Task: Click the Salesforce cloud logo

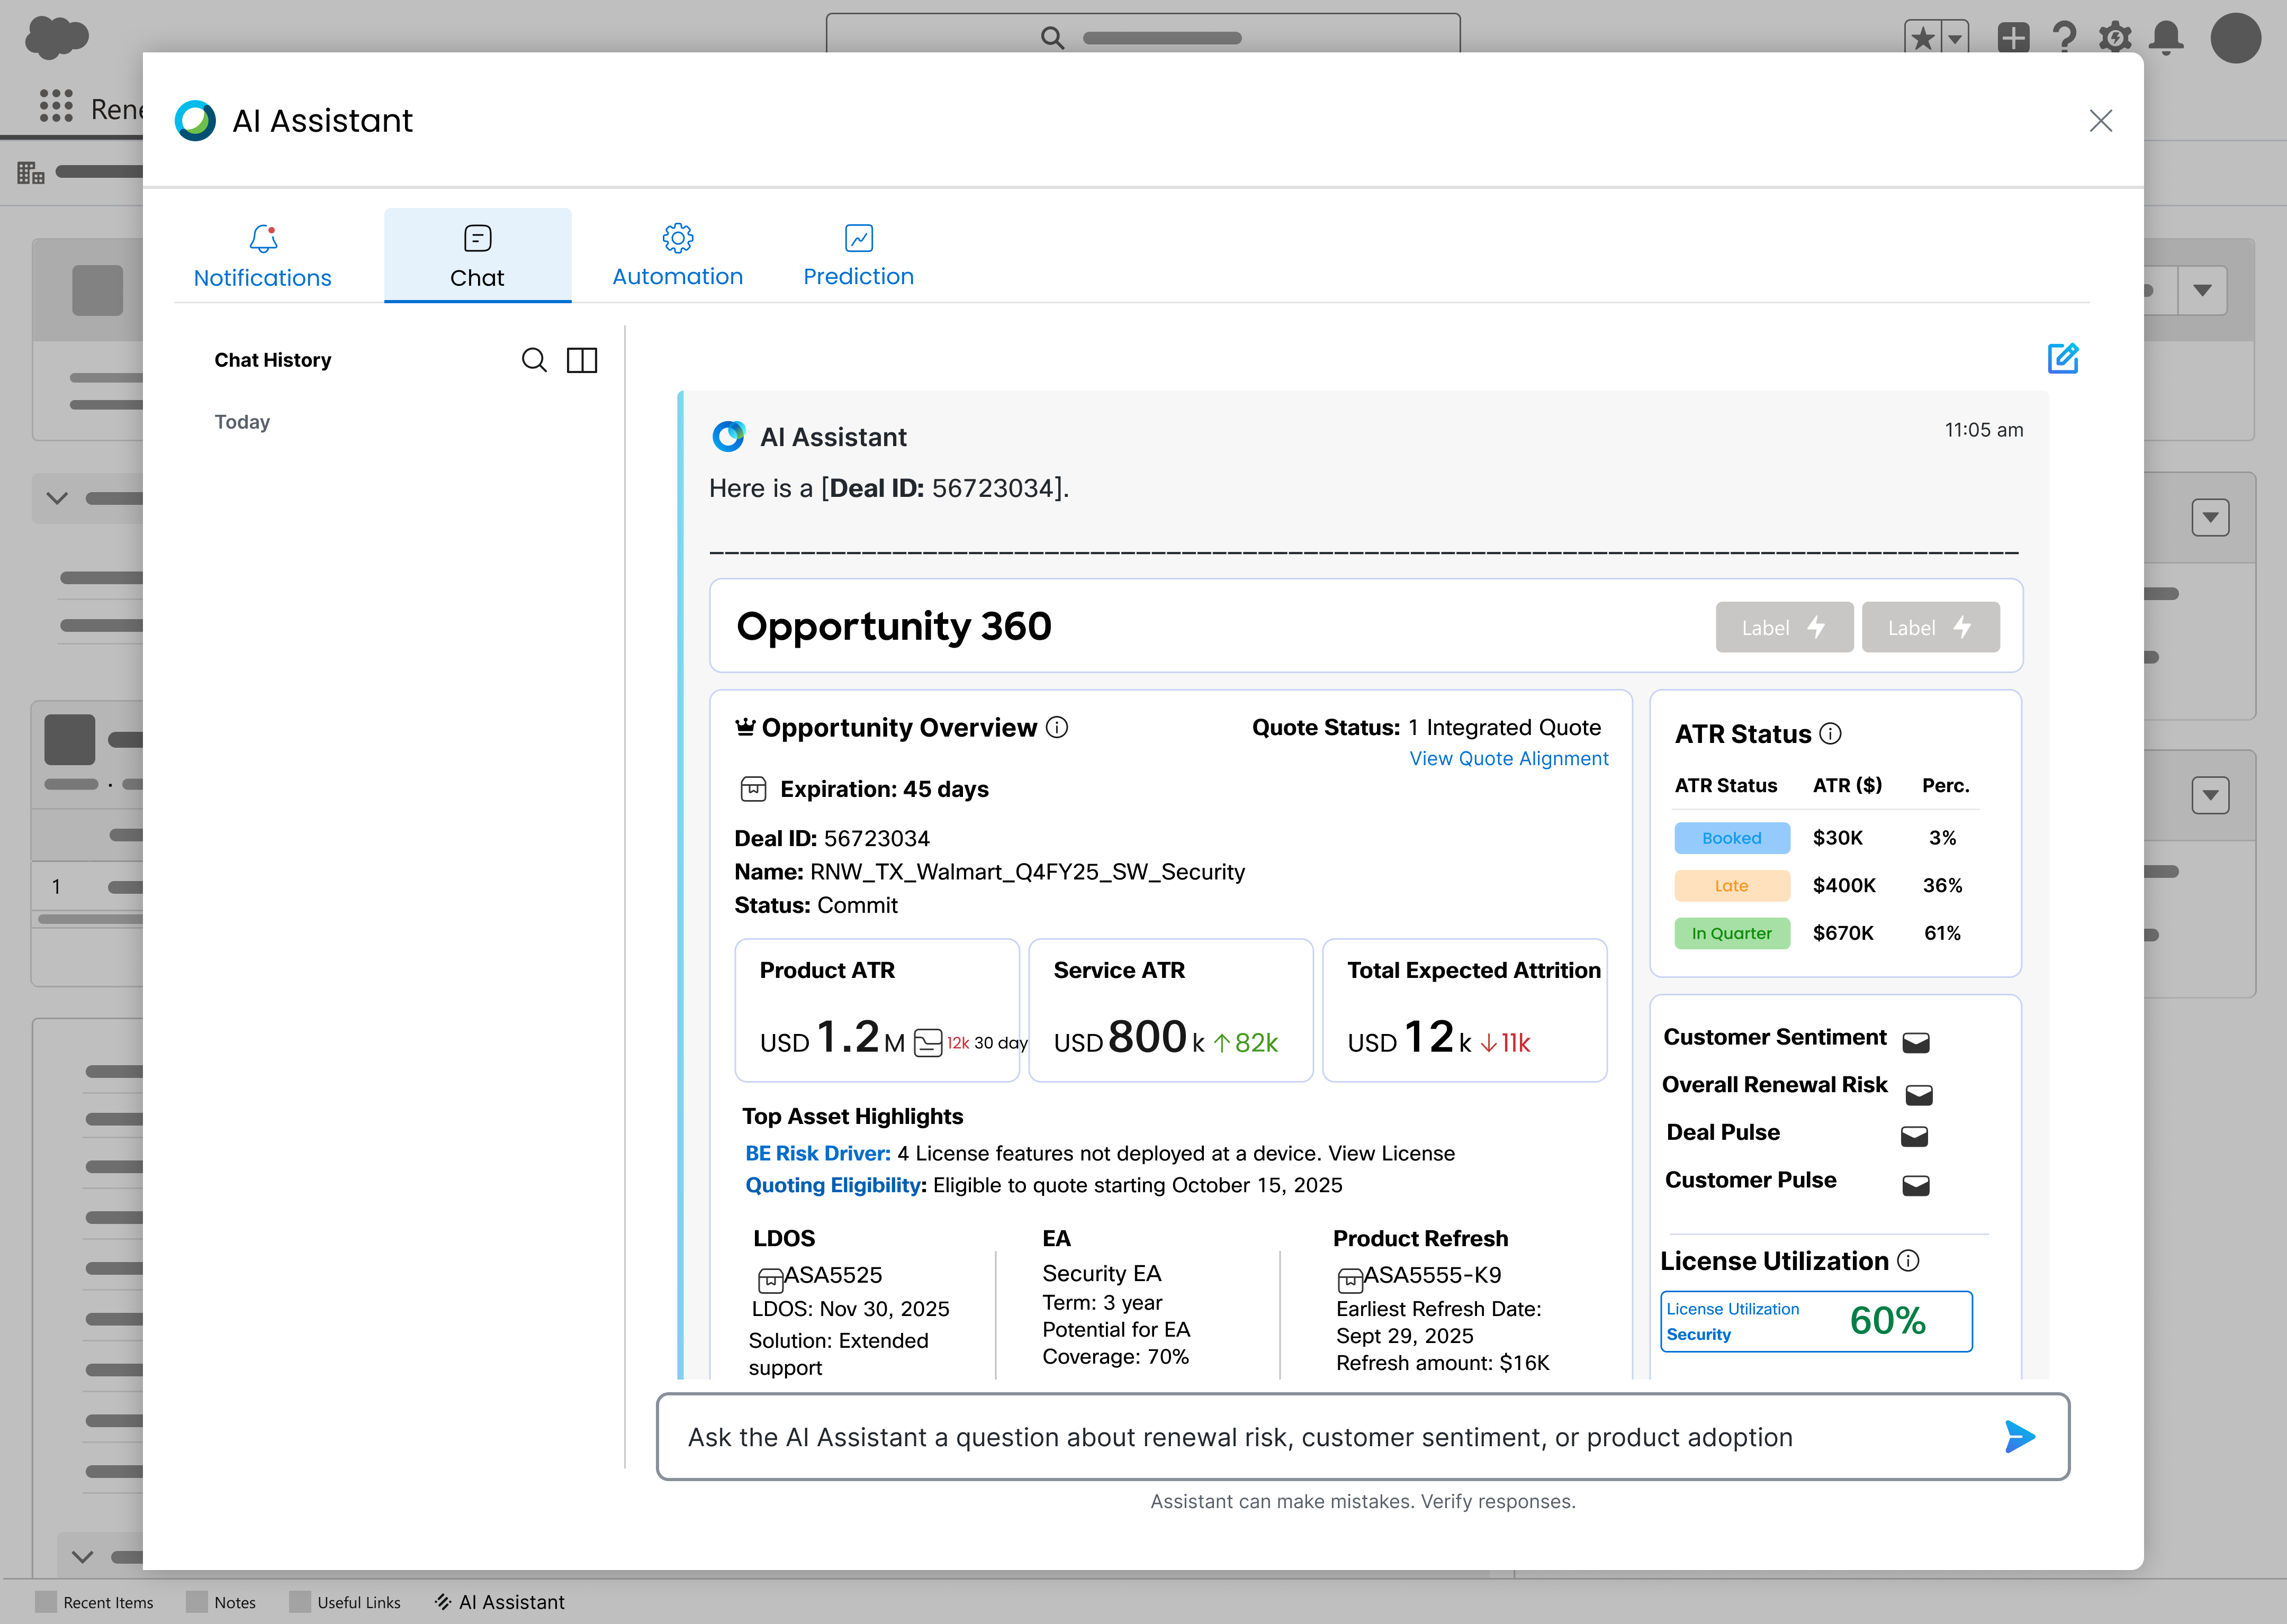Action: [x=56, y=37]
